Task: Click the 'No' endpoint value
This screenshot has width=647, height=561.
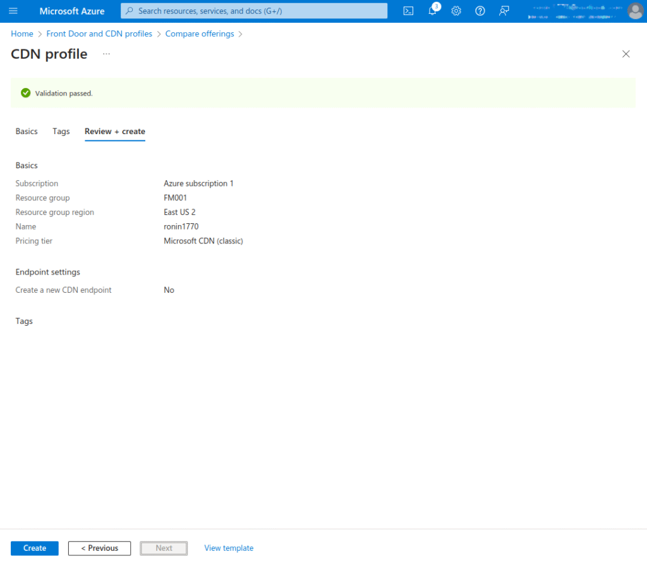Action: coord(169,290)
